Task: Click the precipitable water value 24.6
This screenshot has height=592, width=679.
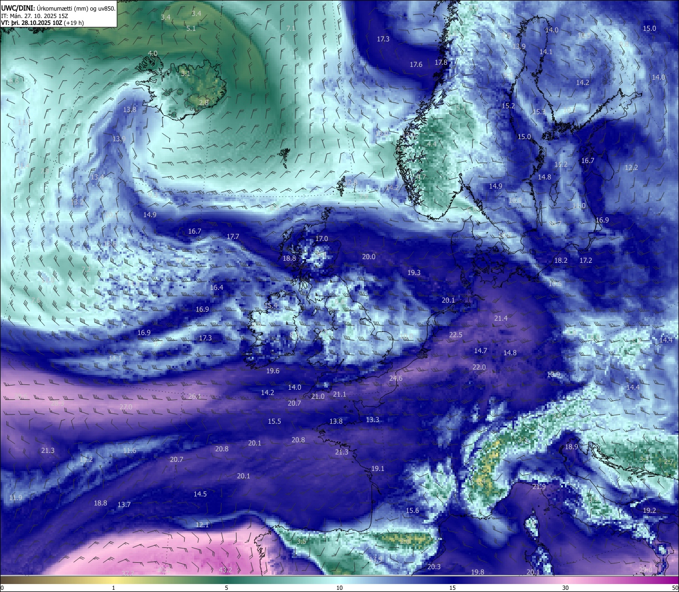Action: point(396,378)
